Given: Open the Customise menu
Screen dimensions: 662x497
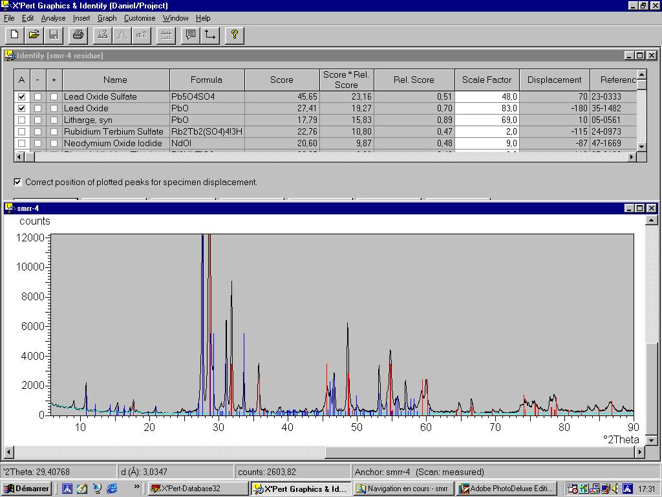Looking at the screenshot, I should click(140, 18).
